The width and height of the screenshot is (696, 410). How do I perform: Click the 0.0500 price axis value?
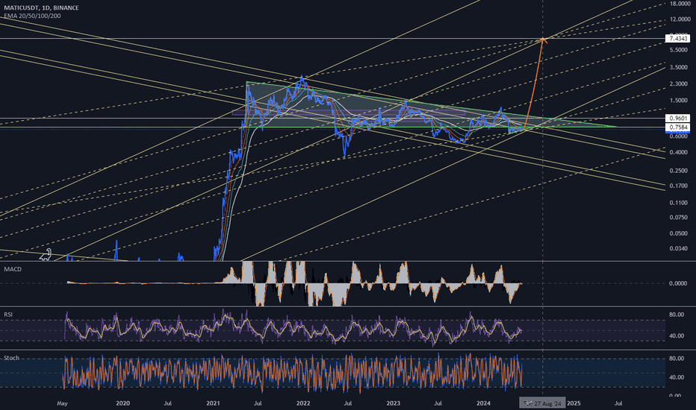pyautogui.click(x=679, y=233)
